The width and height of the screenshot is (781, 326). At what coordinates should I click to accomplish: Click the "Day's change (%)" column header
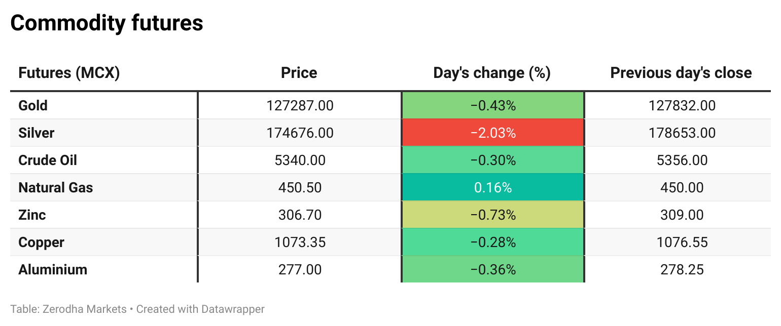click(492, 73)
